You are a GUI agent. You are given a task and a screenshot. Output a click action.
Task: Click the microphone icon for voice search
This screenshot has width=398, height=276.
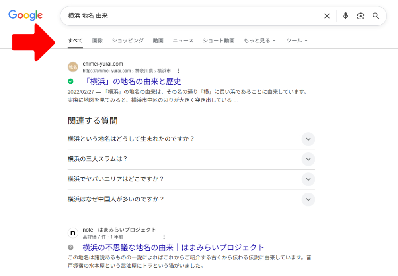click(345, 16)
